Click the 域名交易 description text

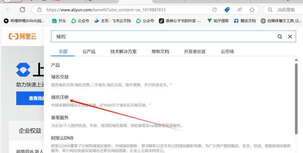(112, 85)
